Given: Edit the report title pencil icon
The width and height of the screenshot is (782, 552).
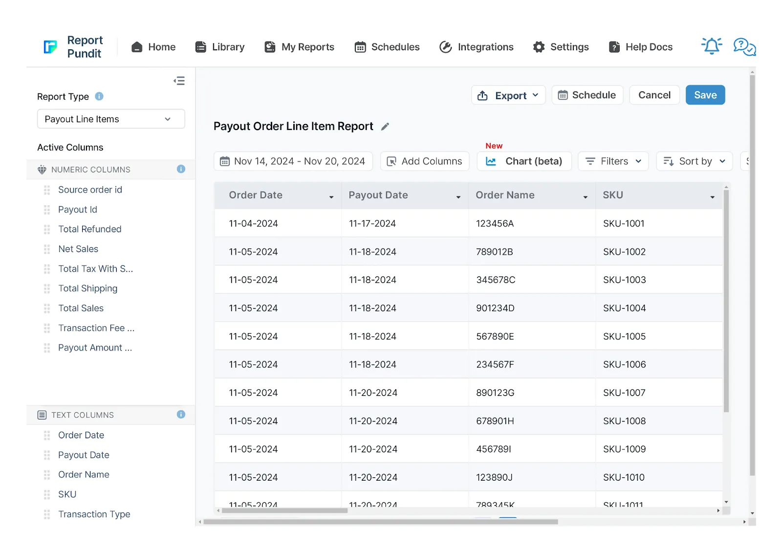Looking at the screenshot, I should pyautogui.click(x=385, y=127).
